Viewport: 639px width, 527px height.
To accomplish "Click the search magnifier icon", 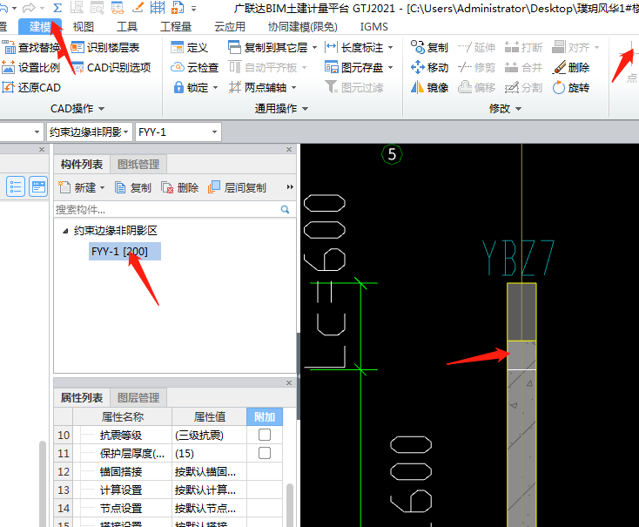I will 286,210.
